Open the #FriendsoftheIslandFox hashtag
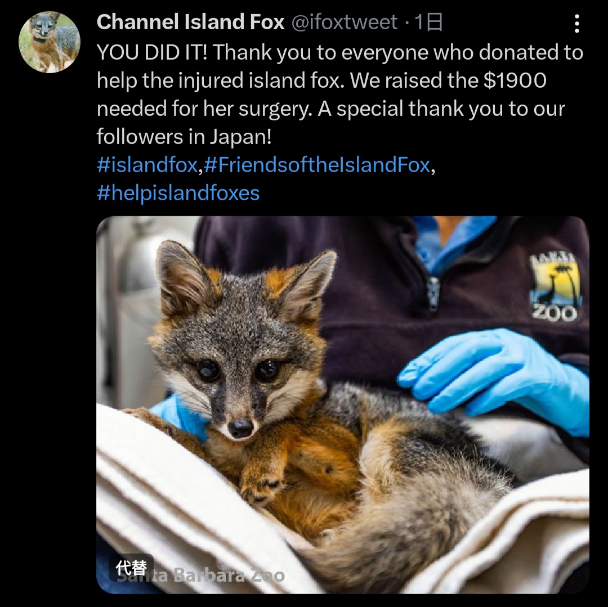This screenshot has width=608, height=607. pyautogui.click(x=317, y=165)
